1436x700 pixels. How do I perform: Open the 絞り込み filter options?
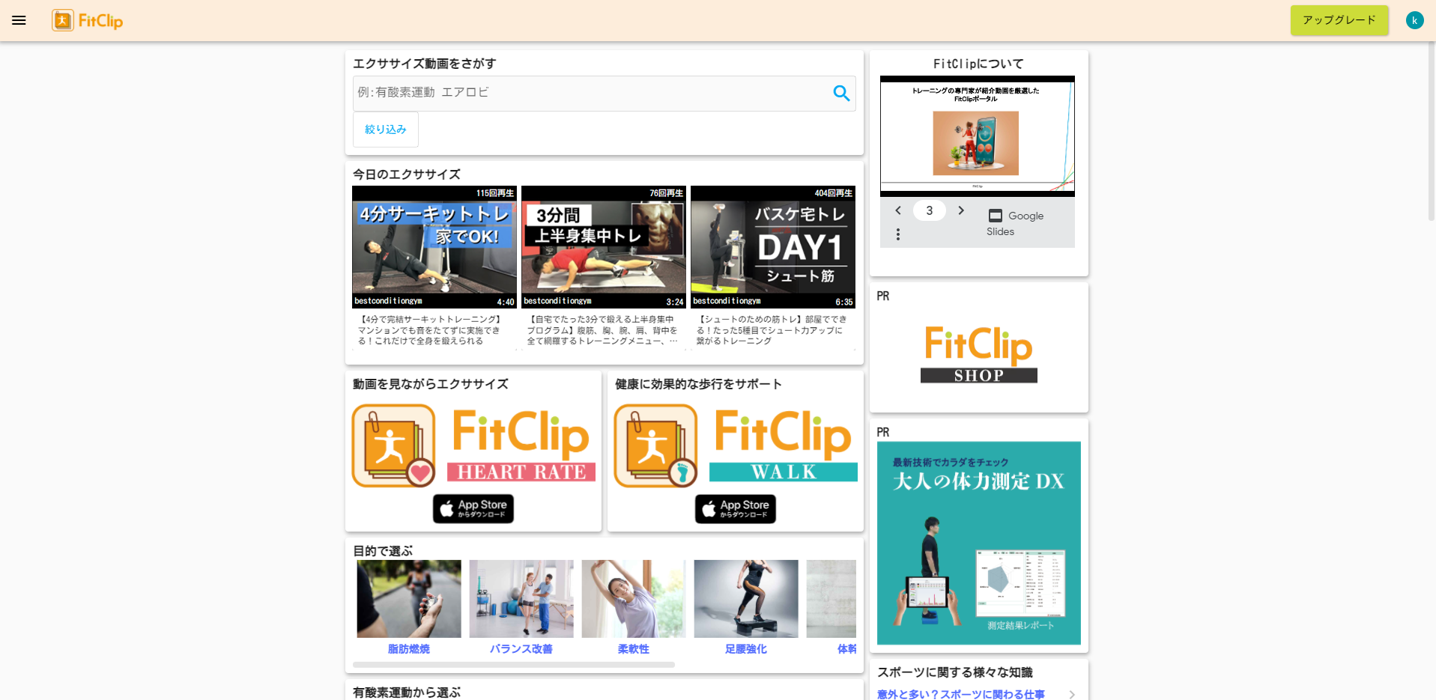(x=385, y=129)
